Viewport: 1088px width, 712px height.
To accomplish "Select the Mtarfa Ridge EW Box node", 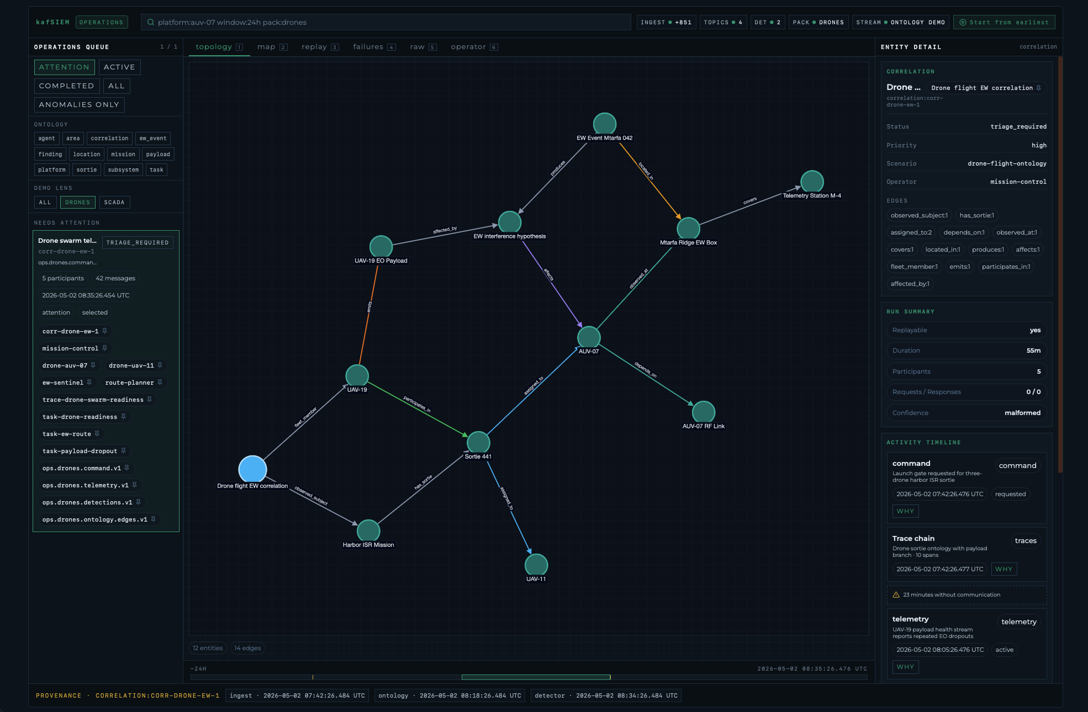I will (689, 229).
